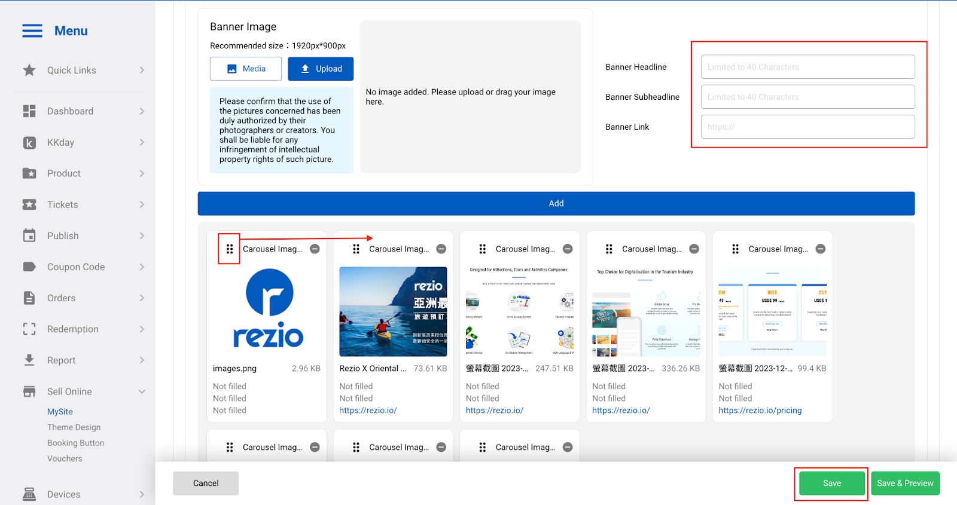Screen dimensions: 957x505
Task: Expand the Coupon Code chevron
Action: pyautogui.click(x=142, y=267)
